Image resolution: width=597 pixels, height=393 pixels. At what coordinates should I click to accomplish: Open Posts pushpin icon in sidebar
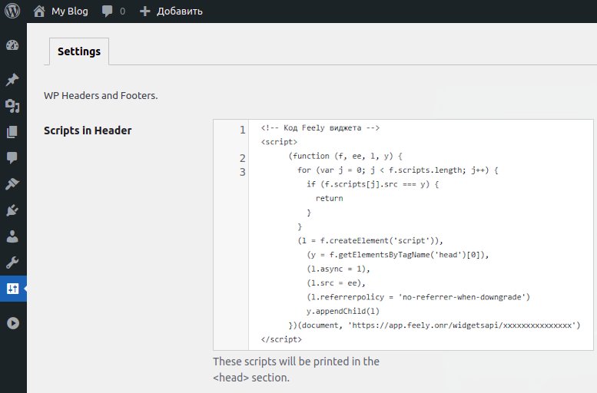pos(12,80)
